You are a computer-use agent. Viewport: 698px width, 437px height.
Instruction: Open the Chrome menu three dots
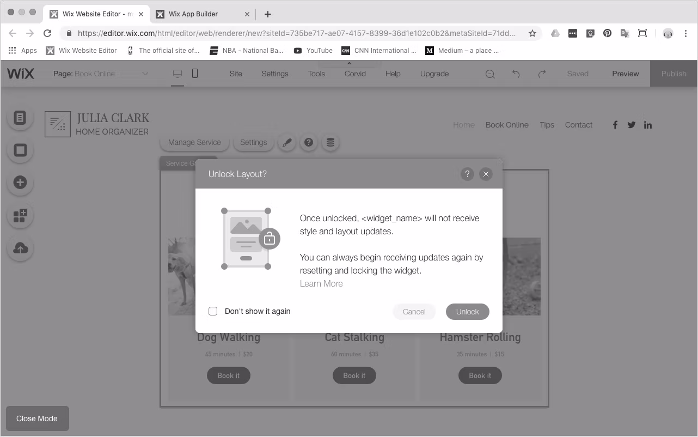click(x=686, y=33)
